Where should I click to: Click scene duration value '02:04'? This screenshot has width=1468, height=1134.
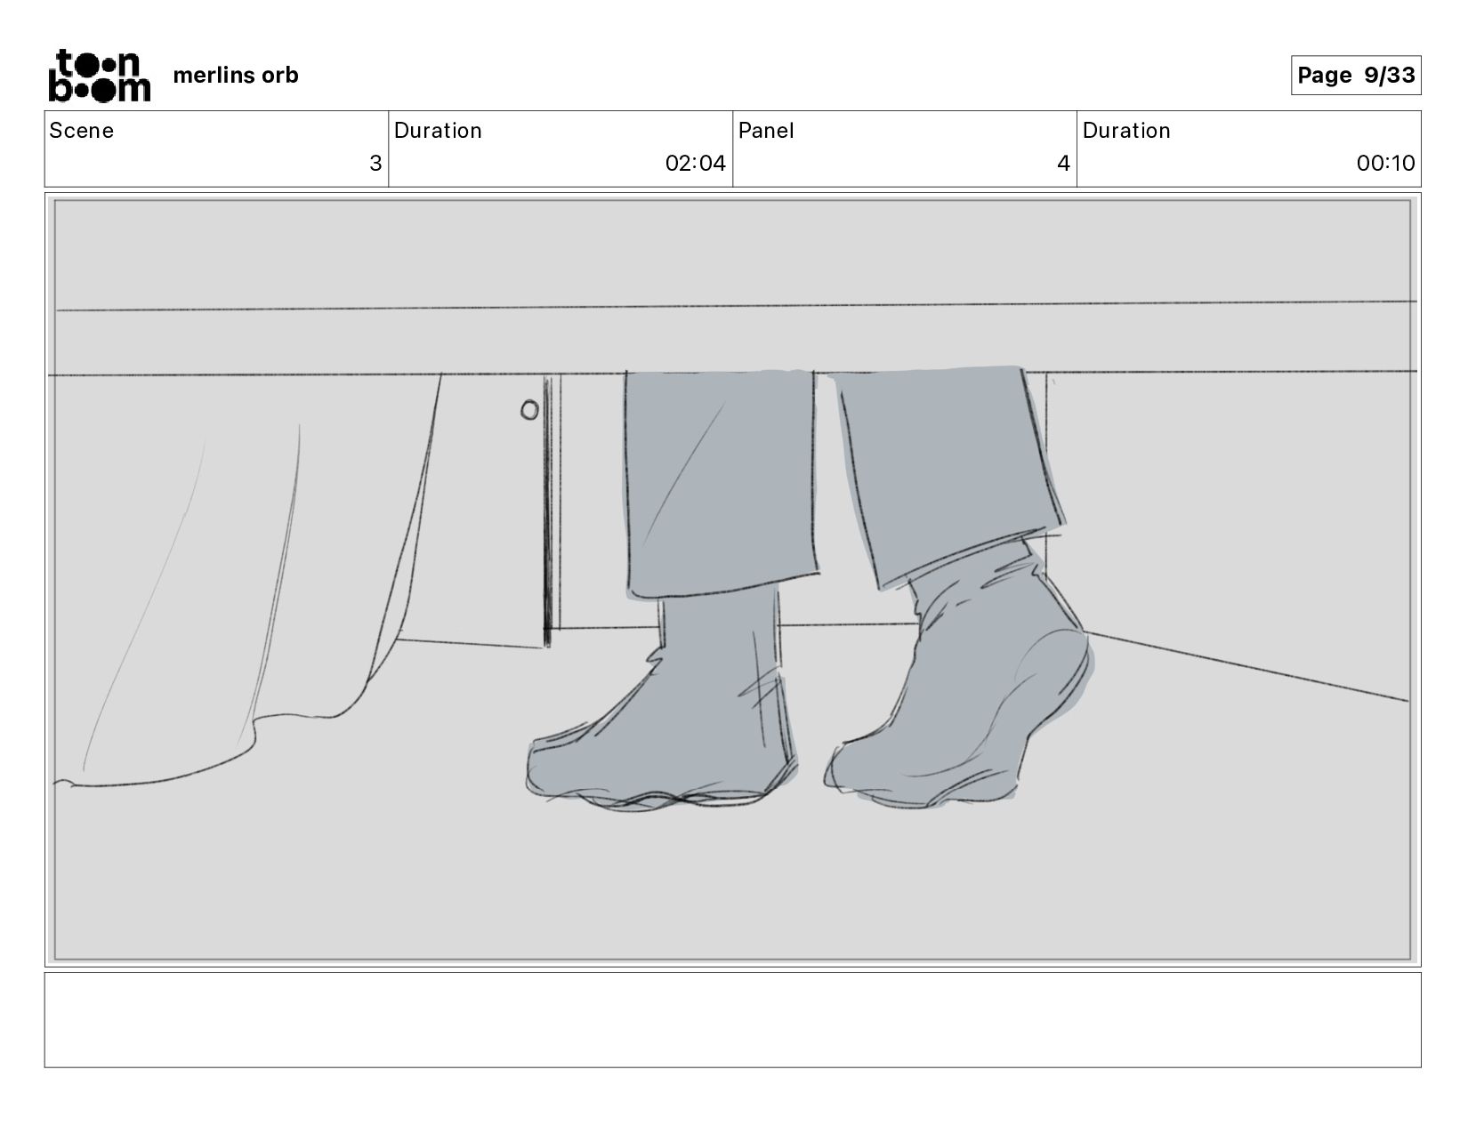point(695,164)
